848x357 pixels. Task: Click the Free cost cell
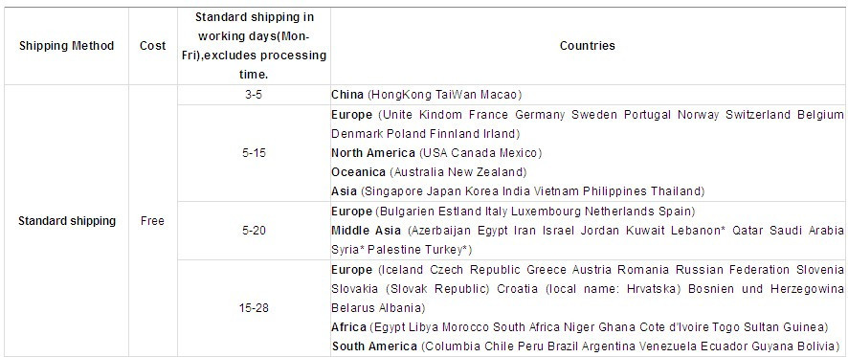[152, 221]
